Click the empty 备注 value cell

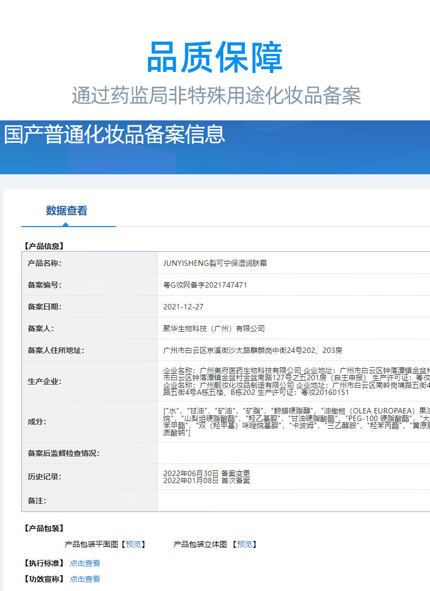click(x=294, y=501)
